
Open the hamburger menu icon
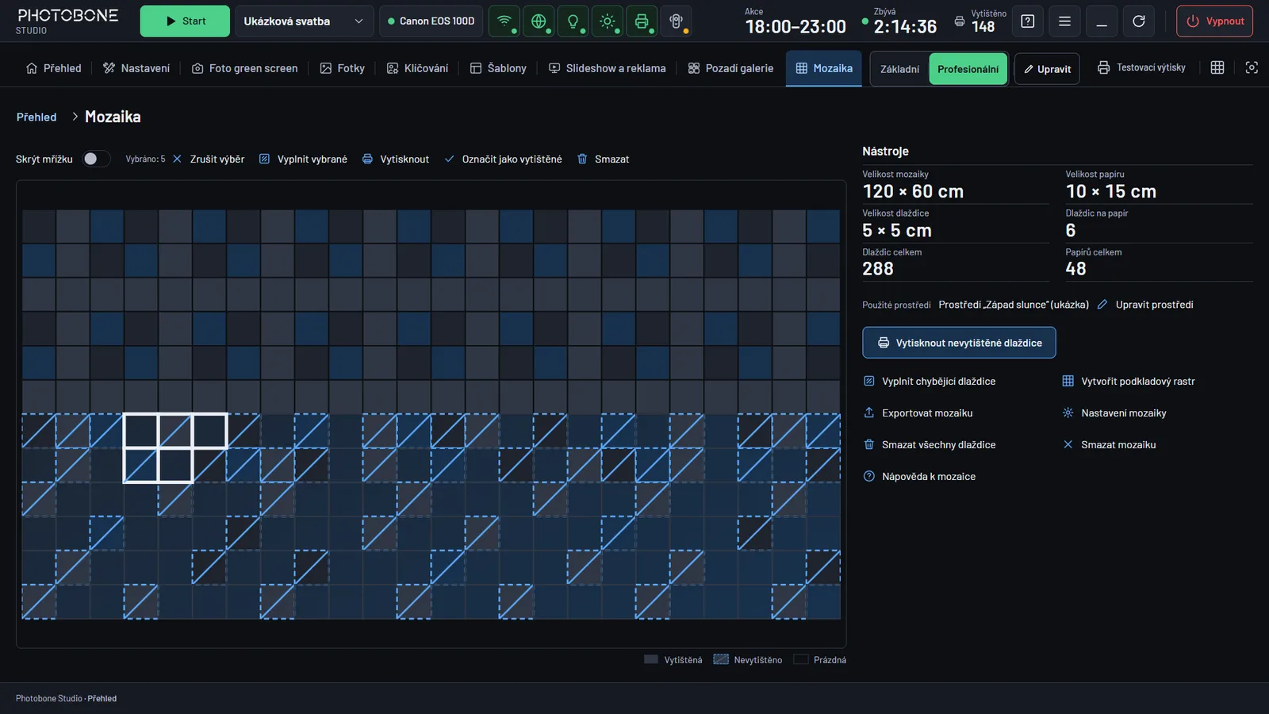coord(1064,21)
